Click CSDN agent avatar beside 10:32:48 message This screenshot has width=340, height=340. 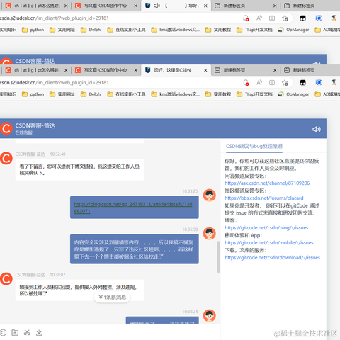(x=6, y=158)
